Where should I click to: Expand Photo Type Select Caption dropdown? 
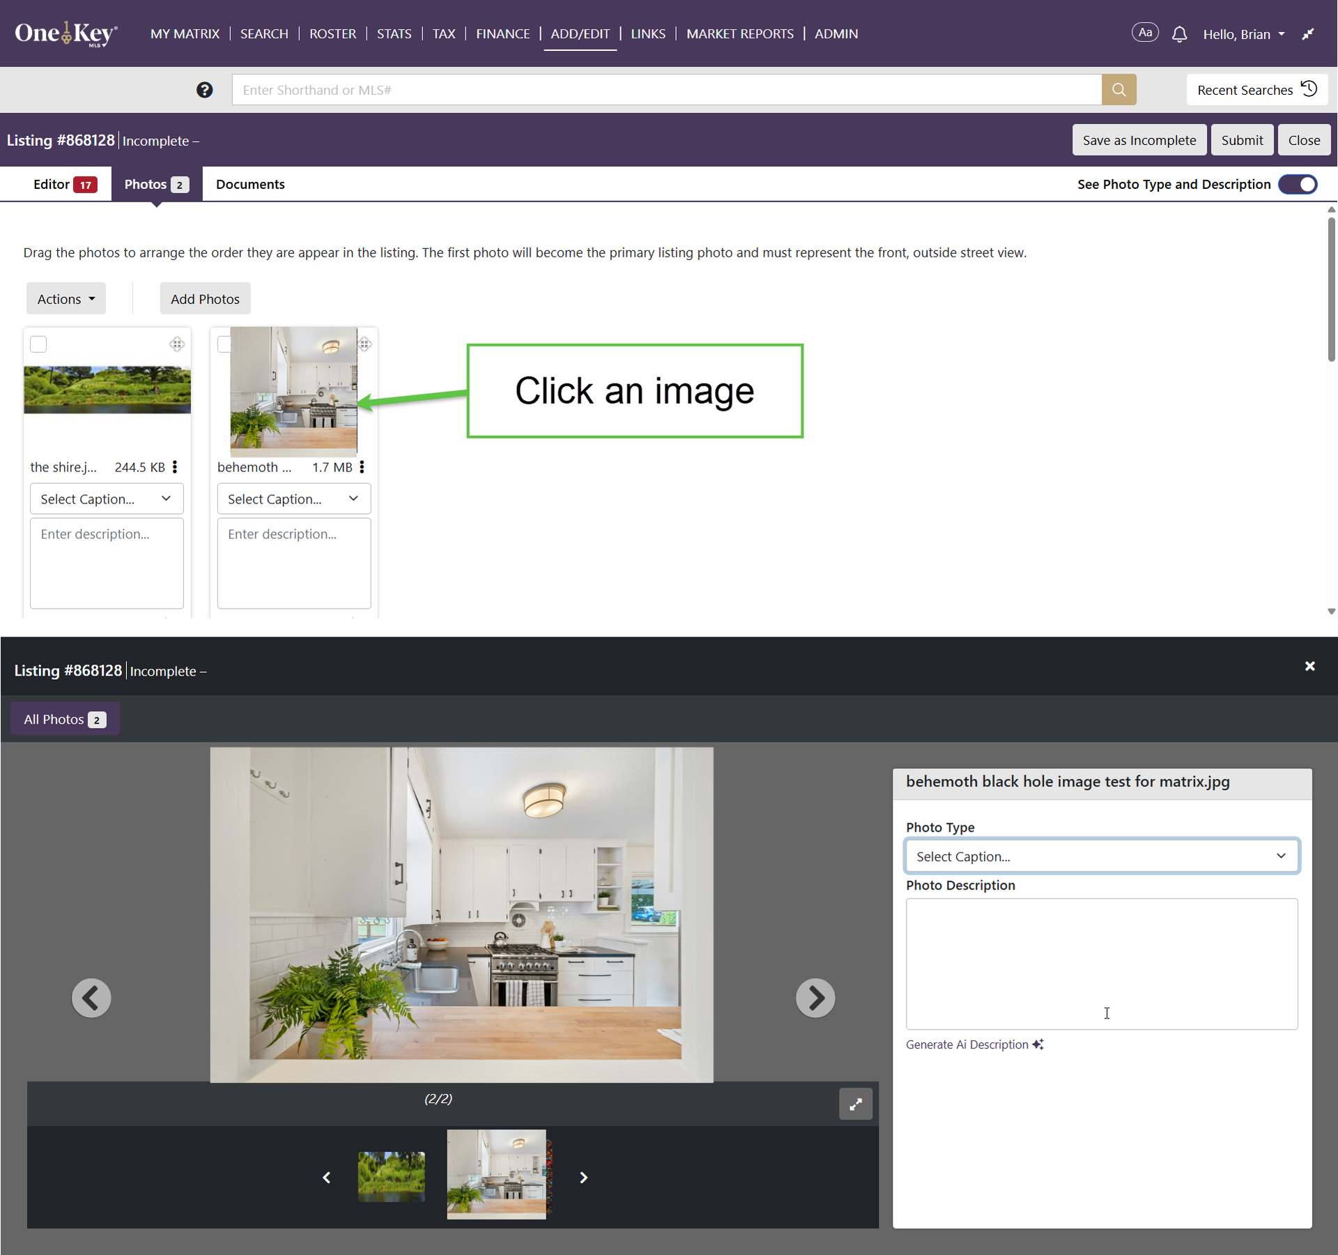(x=1101, y=856)
